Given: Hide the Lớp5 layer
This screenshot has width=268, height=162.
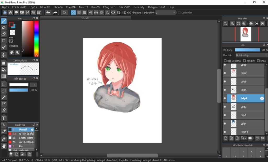Looking at the screenshot, I should 225,90.
